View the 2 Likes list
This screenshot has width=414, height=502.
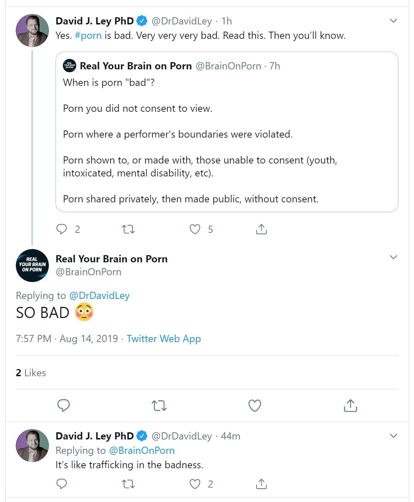click(x=31, y=373)
